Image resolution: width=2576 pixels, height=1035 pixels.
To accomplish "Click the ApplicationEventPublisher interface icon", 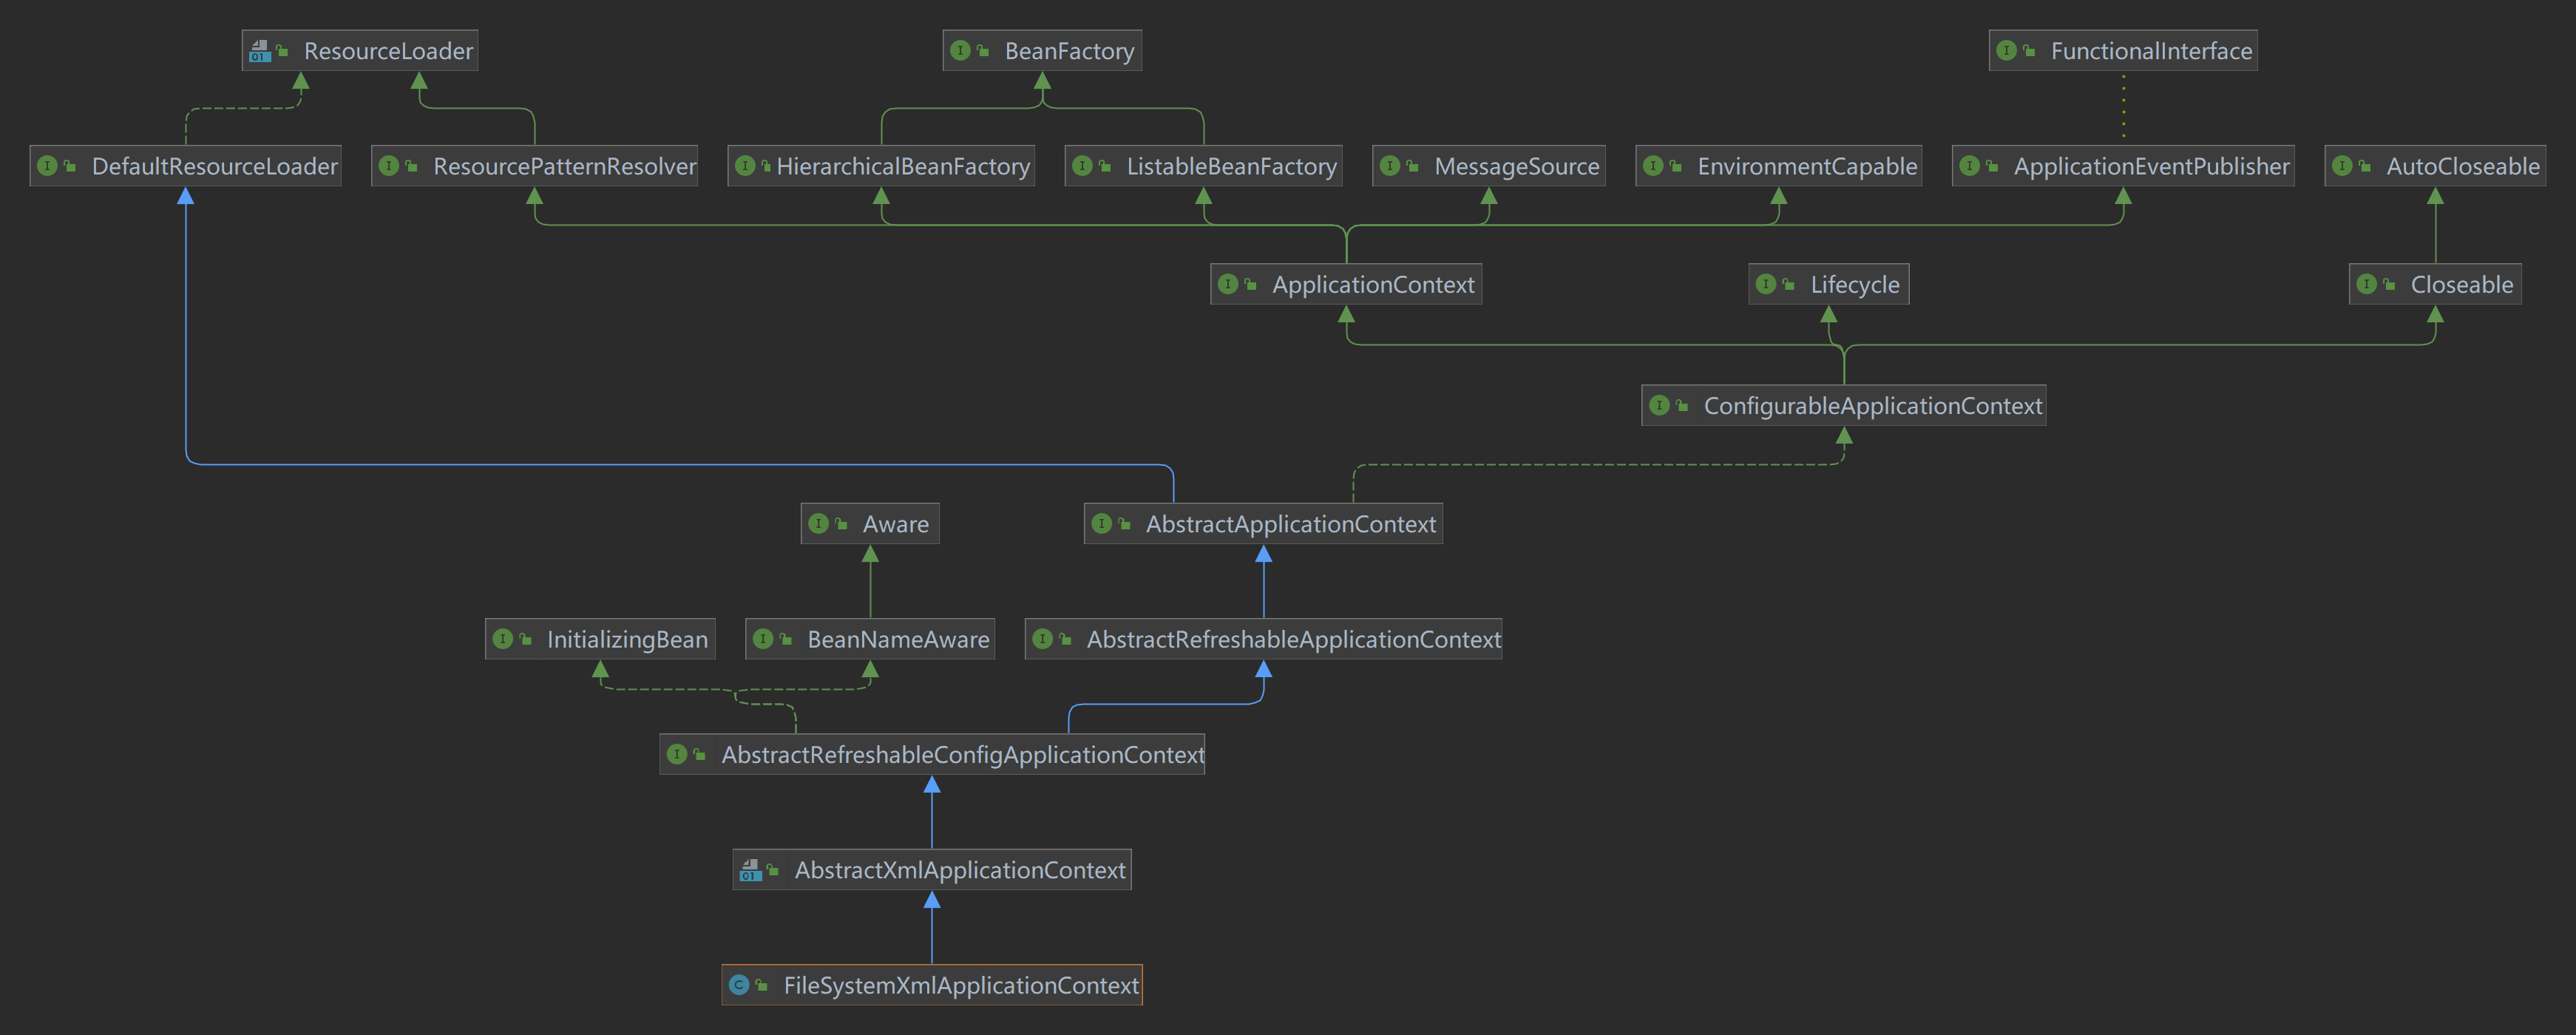I will (1969, 166).
